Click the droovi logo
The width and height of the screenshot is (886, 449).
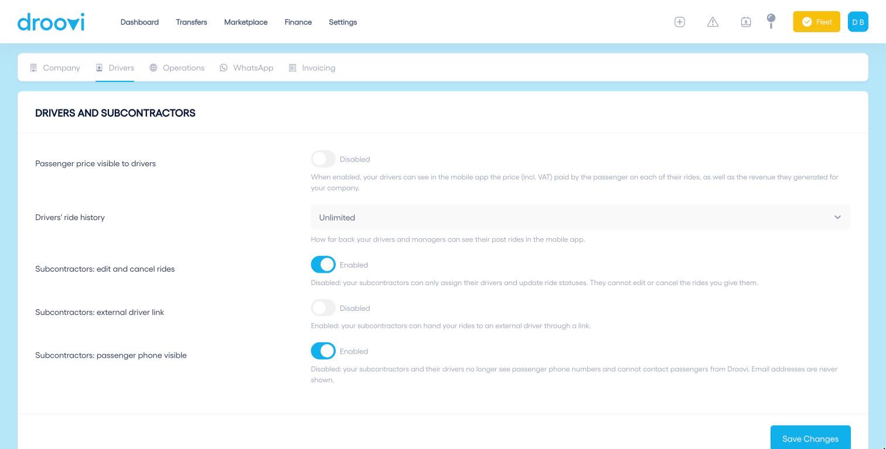tap(51, 22)
